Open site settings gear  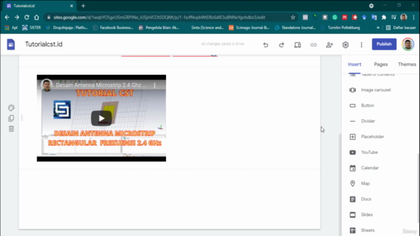346,45
